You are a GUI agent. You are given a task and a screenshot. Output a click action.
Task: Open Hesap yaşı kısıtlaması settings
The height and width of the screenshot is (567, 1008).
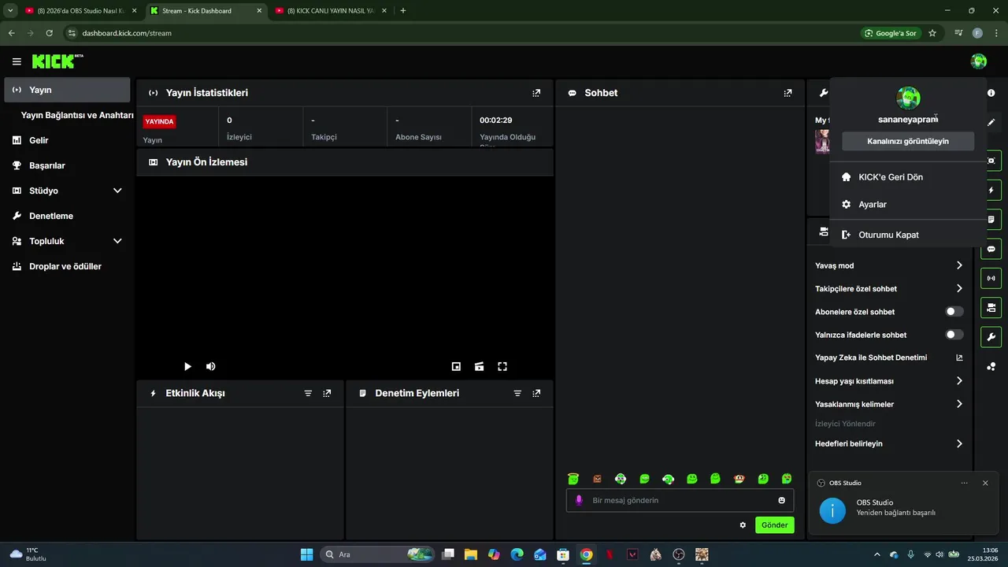(x=889, y=381)
